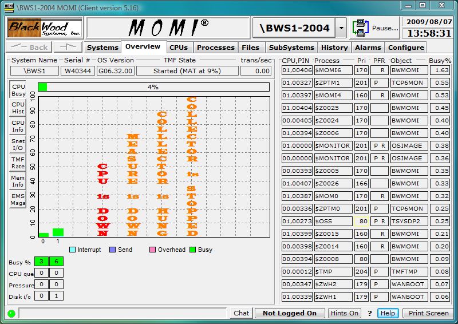The height and width of the screenshot is (324, 458).
Task: Open the Alarms tab
Action: click(x=368, y=48)
